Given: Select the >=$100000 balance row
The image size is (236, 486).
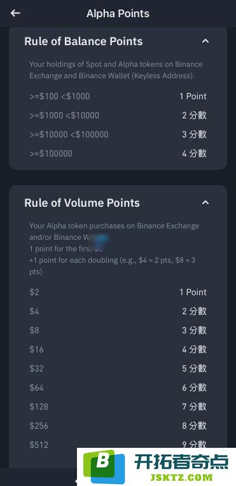Looking at the screenshot, I should (118, 153).
